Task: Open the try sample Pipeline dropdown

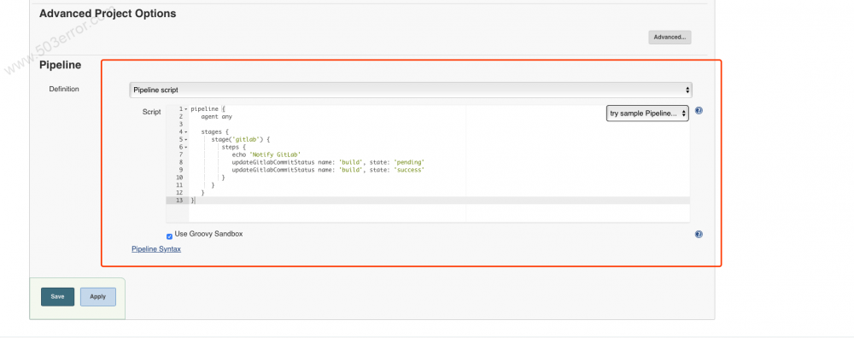Action: (x=647, y=114)
